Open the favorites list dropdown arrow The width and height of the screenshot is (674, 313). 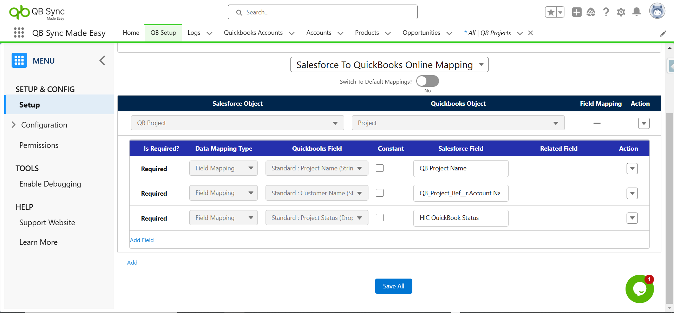click(x=560, y=12)
